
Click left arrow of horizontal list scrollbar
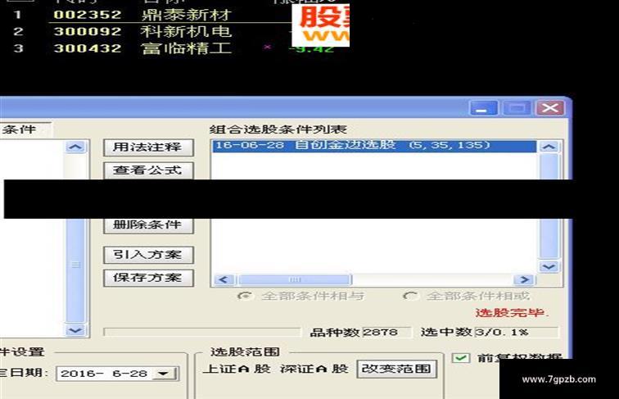(x=224, y=279)
